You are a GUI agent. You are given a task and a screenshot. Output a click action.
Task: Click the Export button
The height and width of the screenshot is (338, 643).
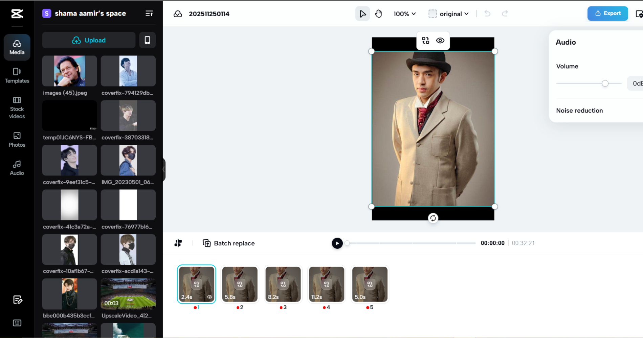[607, 14]
